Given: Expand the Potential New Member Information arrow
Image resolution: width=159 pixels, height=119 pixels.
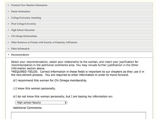Looking at the screenshot, I should (x=8, y=5).
